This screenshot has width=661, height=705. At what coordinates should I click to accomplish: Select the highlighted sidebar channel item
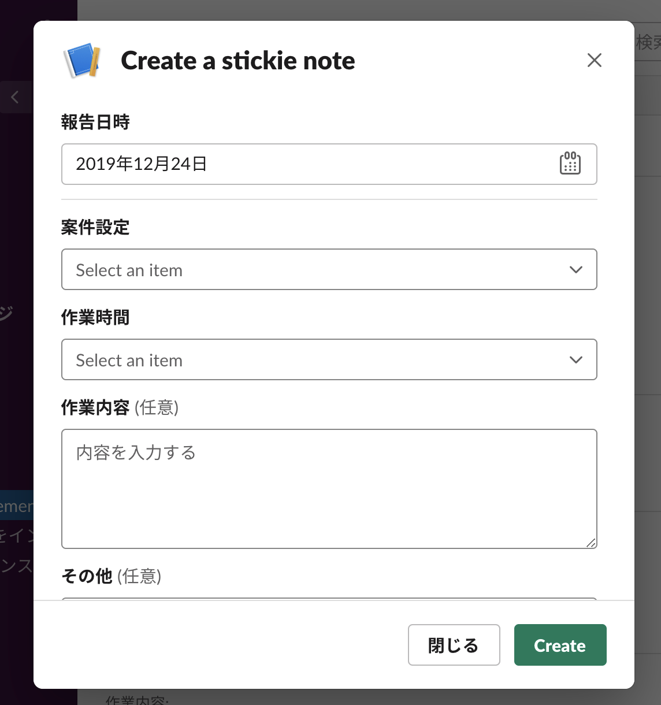(x=17, y=506)
